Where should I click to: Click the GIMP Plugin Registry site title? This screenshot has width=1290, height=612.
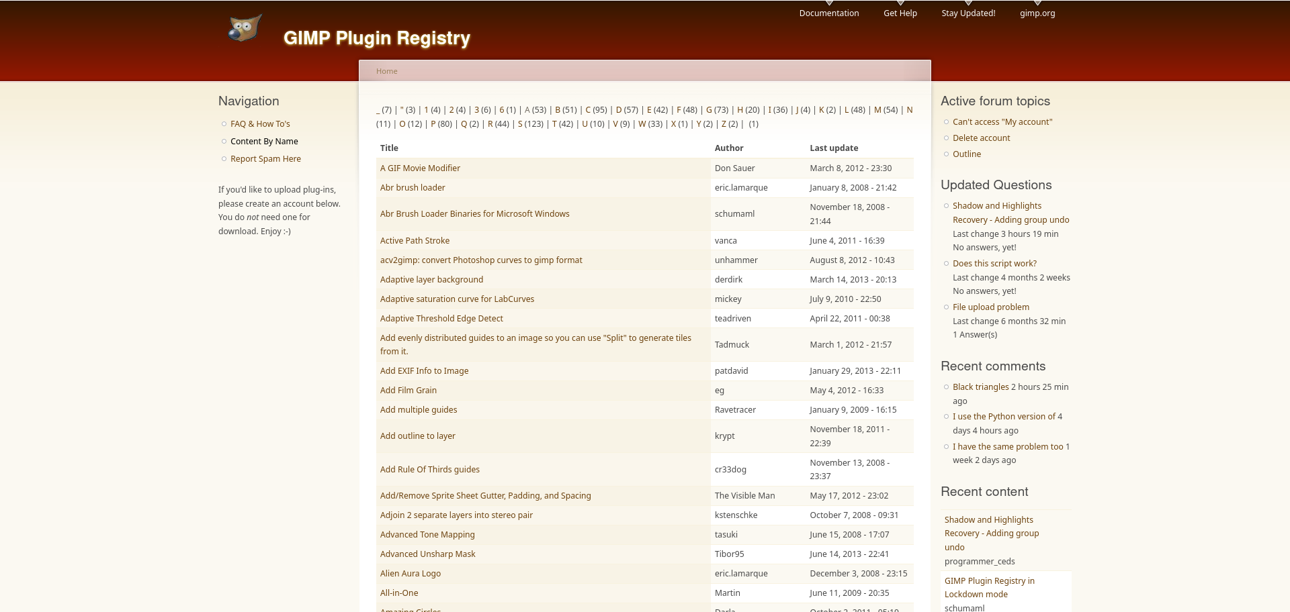[376, 38]
